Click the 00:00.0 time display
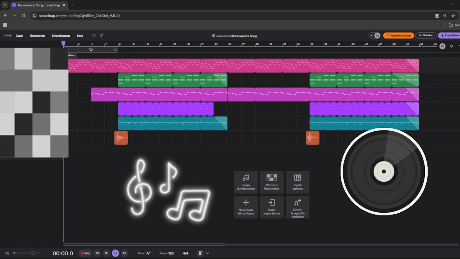460x259 pixels. point(63,253)
